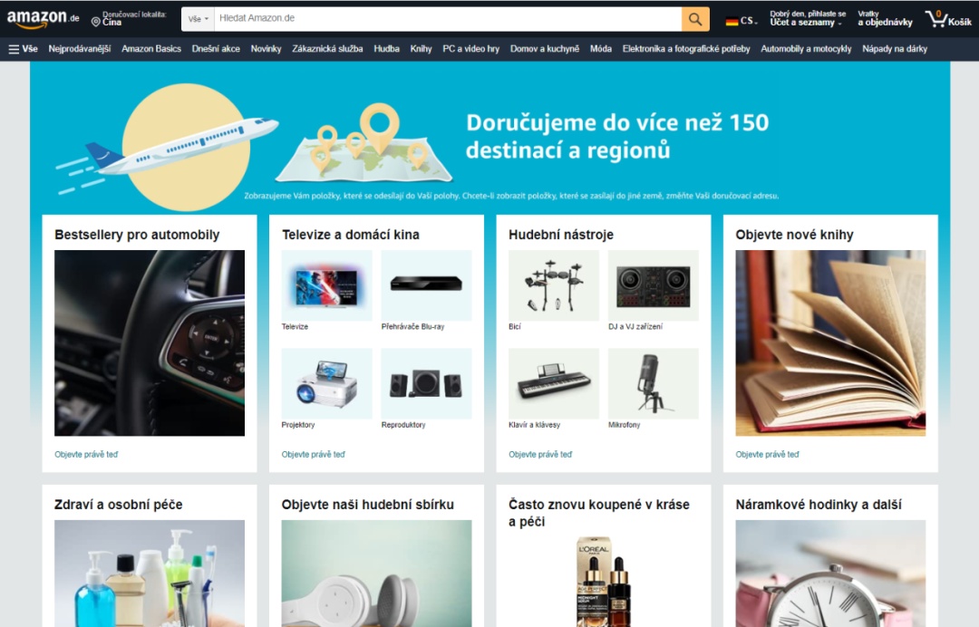Open the Vše hamburger menu
The image size is (979, 627).
(23, 49)
